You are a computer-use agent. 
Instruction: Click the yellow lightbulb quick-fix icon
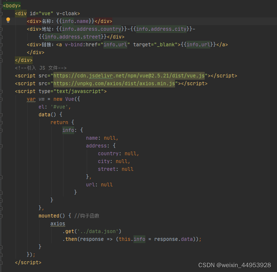(x=8, y=20)
